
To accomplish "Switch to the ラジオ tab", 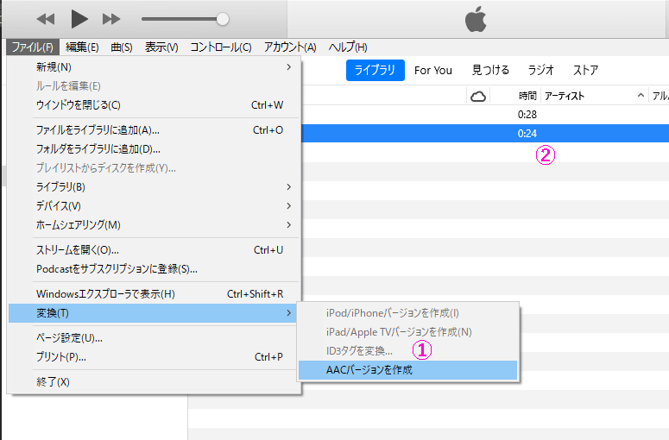I will (540, 70).
